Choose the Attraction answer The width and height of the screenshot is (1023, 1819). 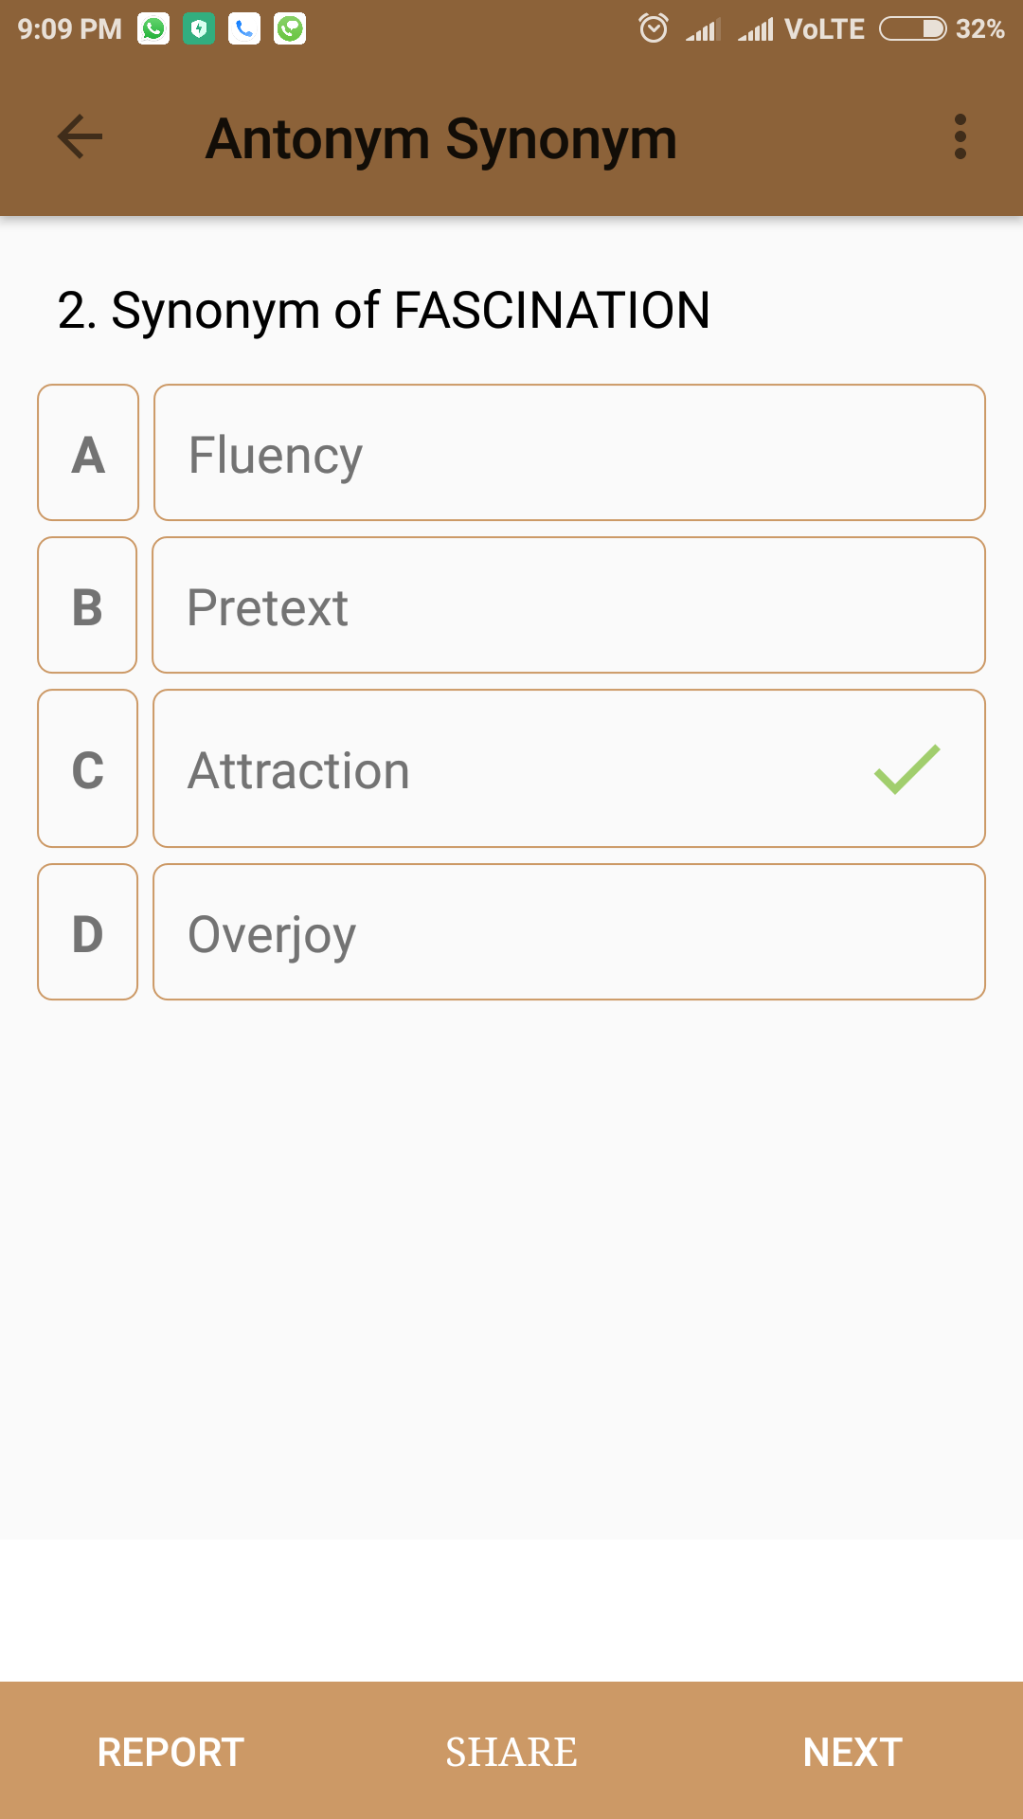pos(569,768)
